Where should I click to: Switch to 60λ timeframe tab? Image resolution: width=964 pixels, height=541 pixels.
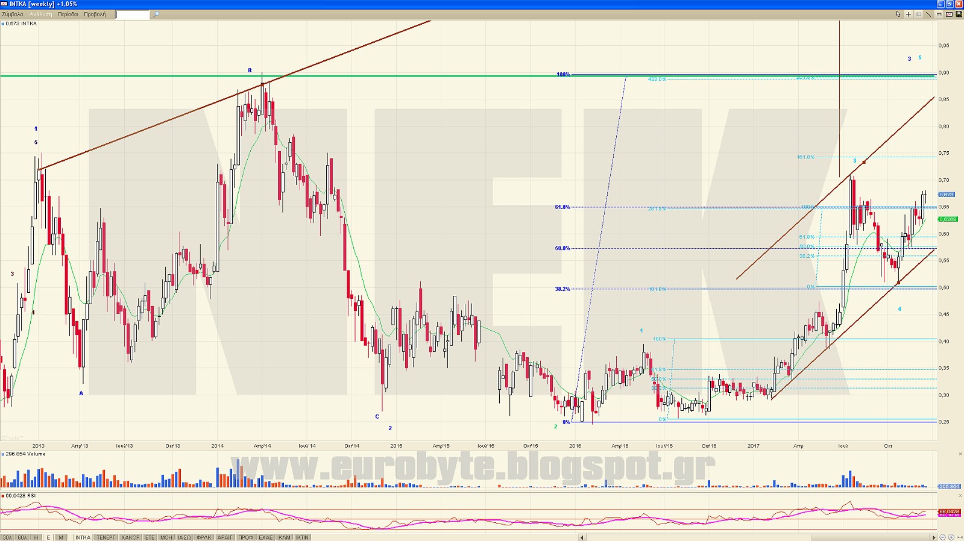tap(22, 537)
